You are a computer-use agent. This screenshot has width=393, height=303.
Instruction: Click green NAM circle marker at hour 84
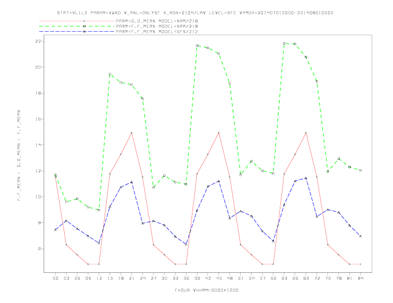pyautogui.click(x=360, y=170)
